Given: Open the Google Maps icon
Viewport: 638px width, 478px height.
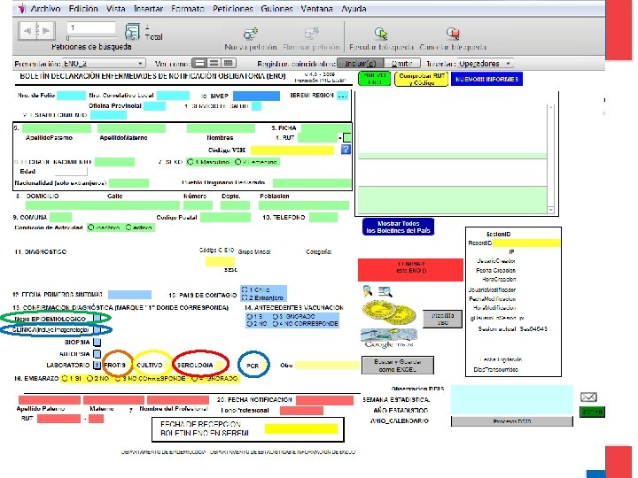Looking at the screenshot, I should 389,338.
